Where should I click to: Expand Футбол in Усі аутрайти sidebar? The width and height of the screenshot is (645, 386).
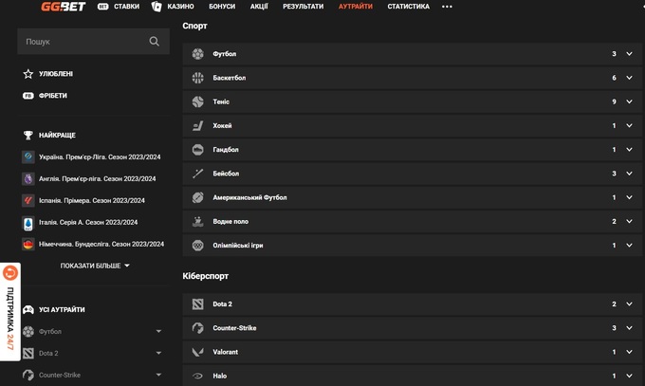(158, 332)
